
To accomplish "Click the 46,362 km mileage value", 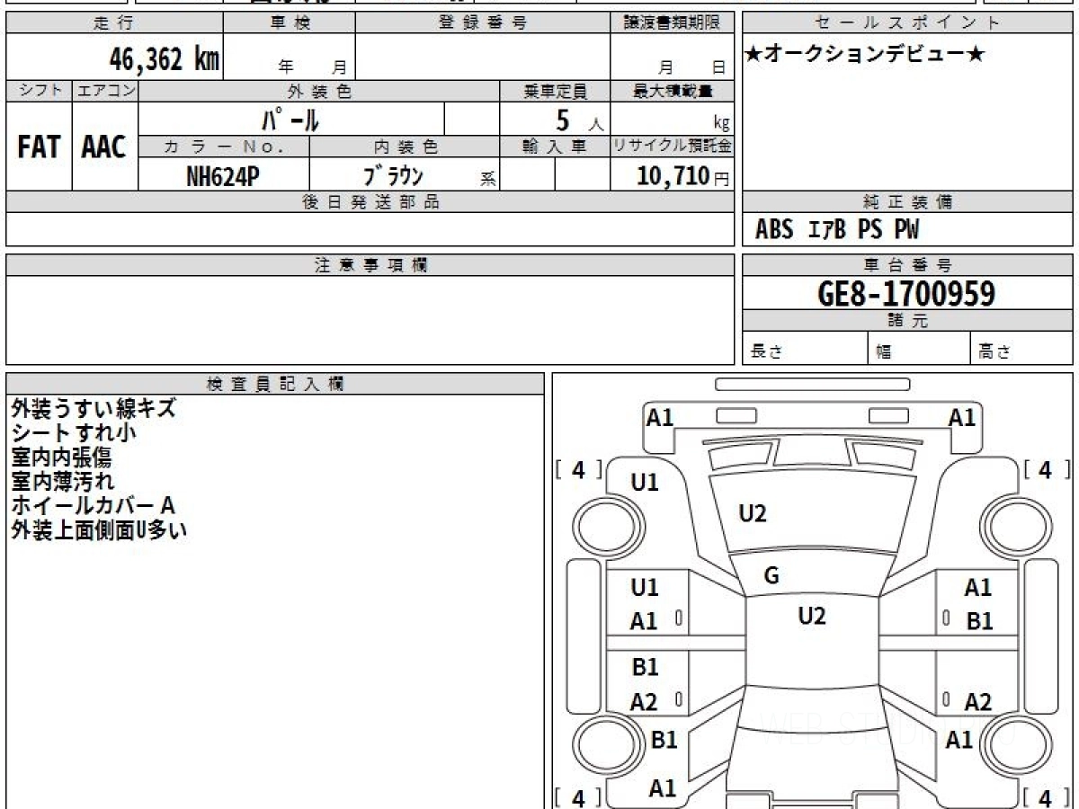I will click(x=164, y=60).
